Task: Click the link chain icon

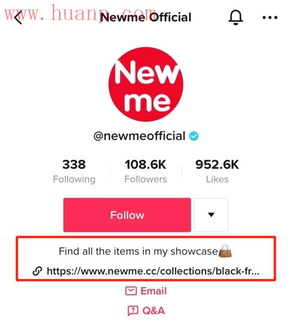Action: pyautogui.click(x=37, y=271)
